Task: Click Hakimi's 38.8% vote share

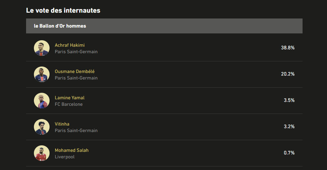Action: tap(288, 48)
